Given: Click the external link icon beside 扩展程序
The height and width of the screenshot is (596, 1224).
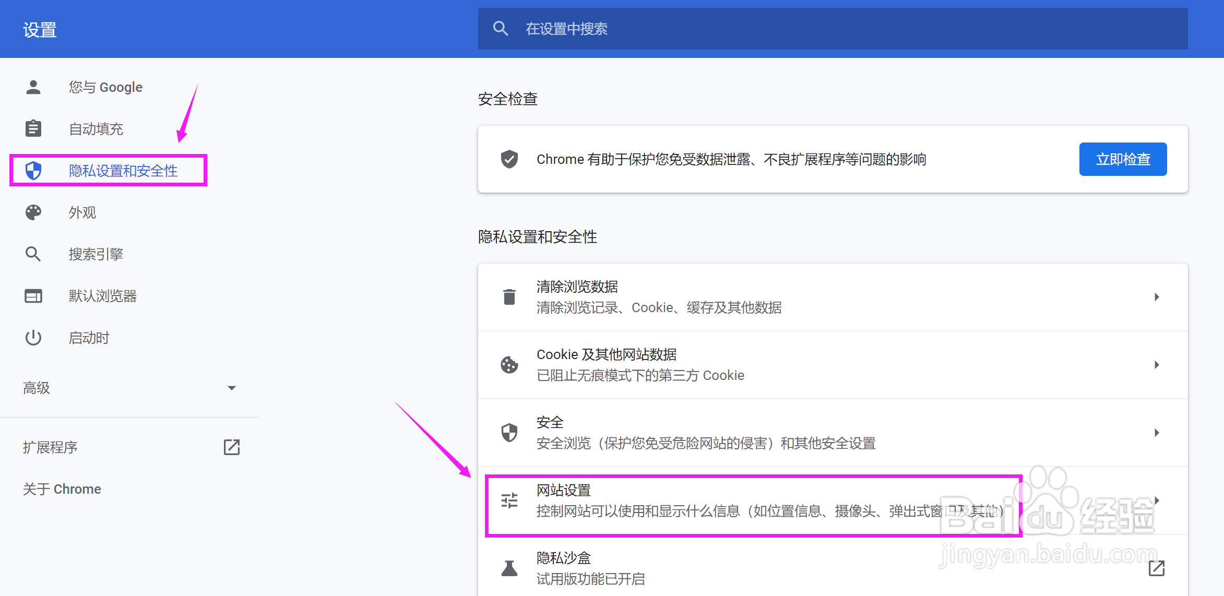Looking at the screenshot, I should [232, 447].
